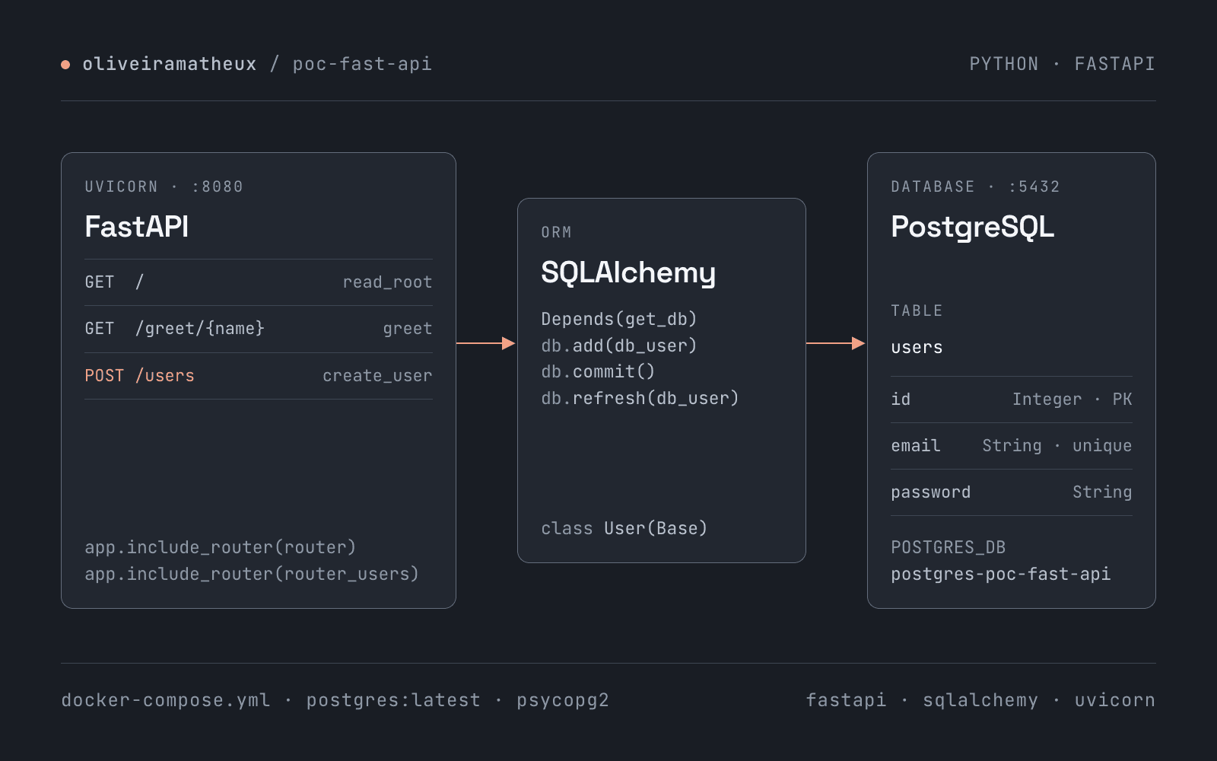This screenshot has height=761, width=1217.
Task: Click the id column row
Action: [1012, 400]
